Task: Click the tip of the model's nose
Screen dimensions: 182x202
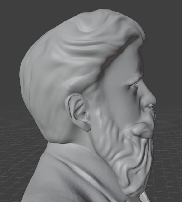Action: coord(154,101)
